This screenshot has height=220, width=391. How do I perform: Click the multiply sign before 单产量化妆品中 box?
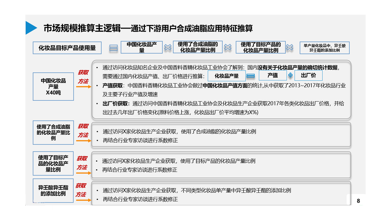tap(290, 48)
